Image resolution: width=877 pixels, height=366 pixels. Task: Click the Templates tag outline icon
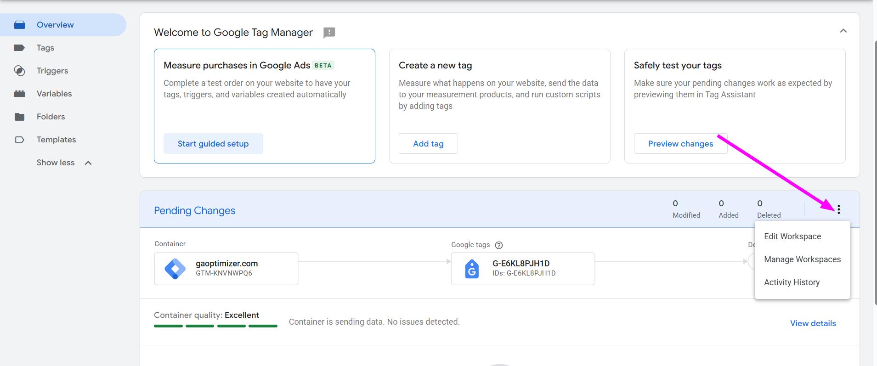tap(19, 140)
